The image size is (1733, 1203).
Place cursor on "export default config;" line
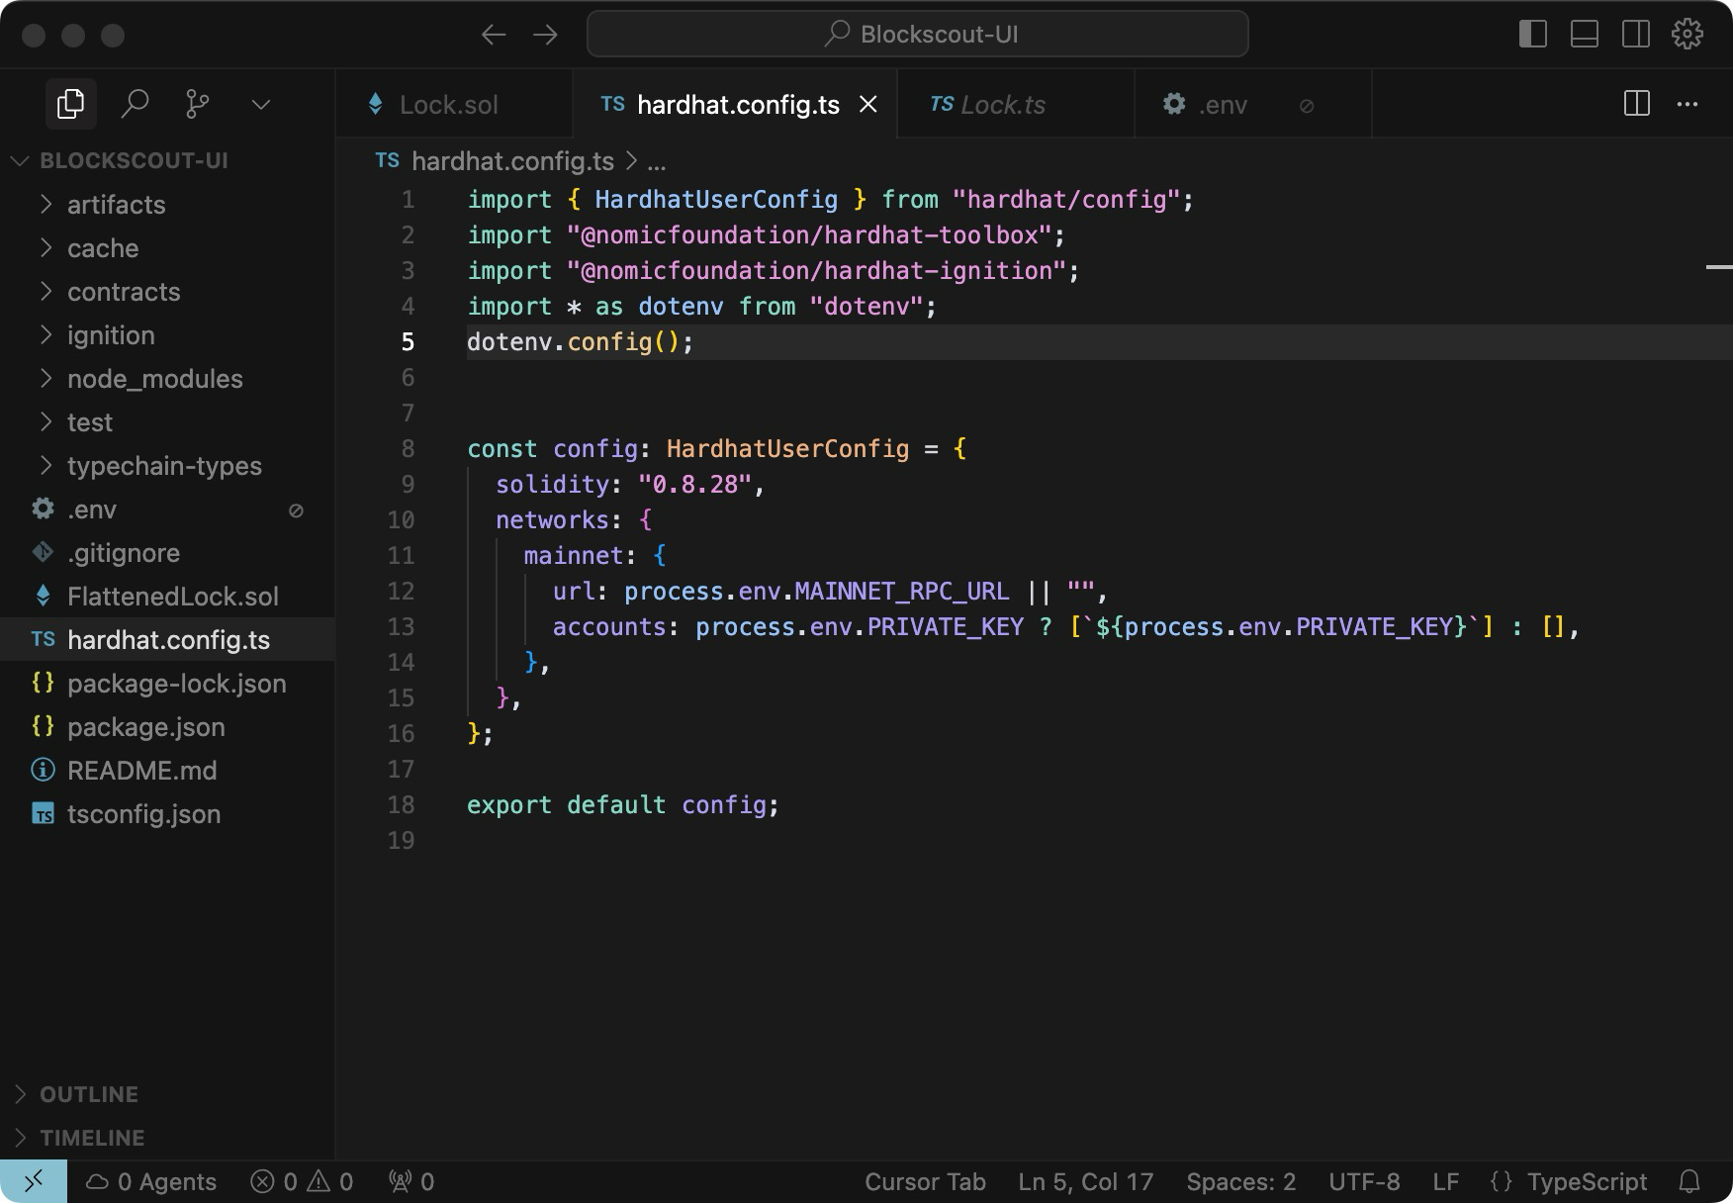623,805
